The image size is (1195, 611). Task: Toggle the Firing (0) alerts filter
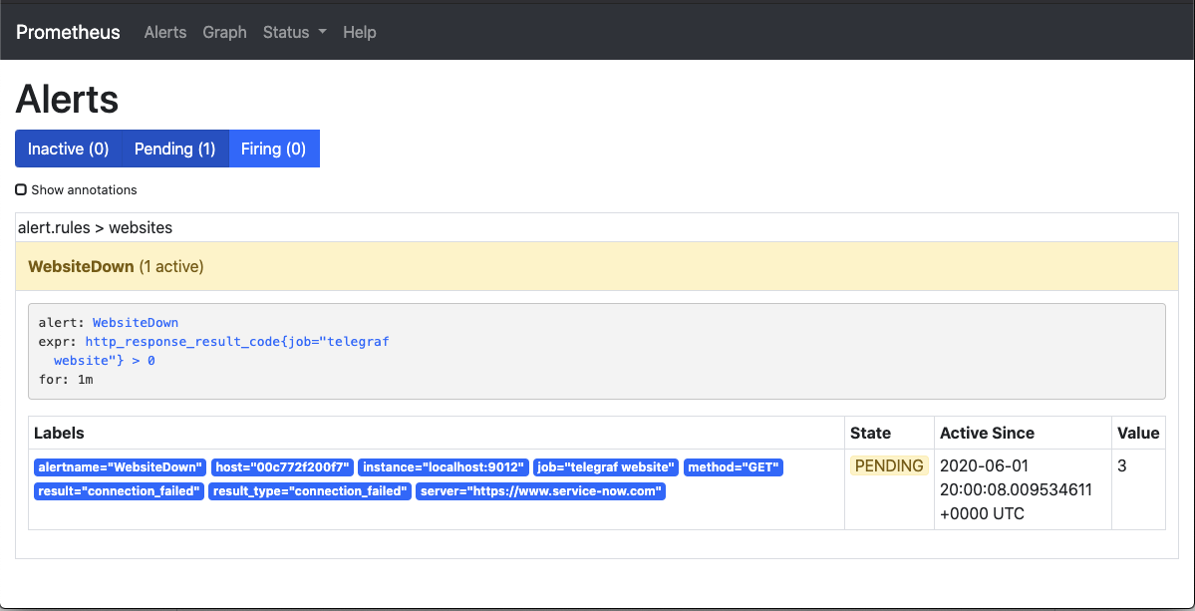pyautogui.click(x=273, y=148)
